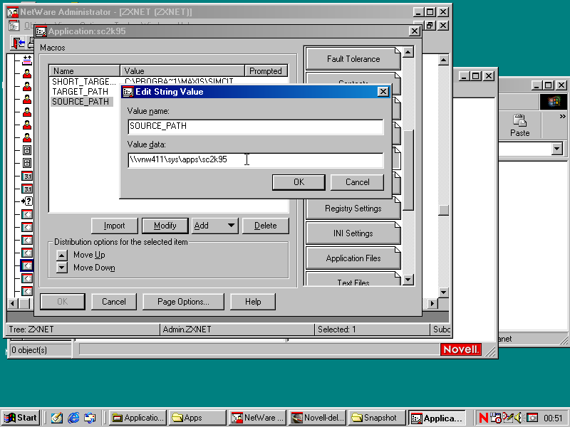Expand toolbar chevron in background window
The height and width of the screenshot is (427, 570).
tap(562, 116)
